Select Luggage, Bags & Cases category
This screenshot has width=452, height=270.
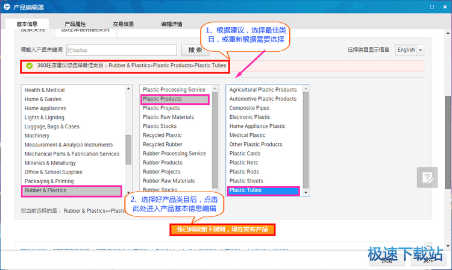click(52, 127)
